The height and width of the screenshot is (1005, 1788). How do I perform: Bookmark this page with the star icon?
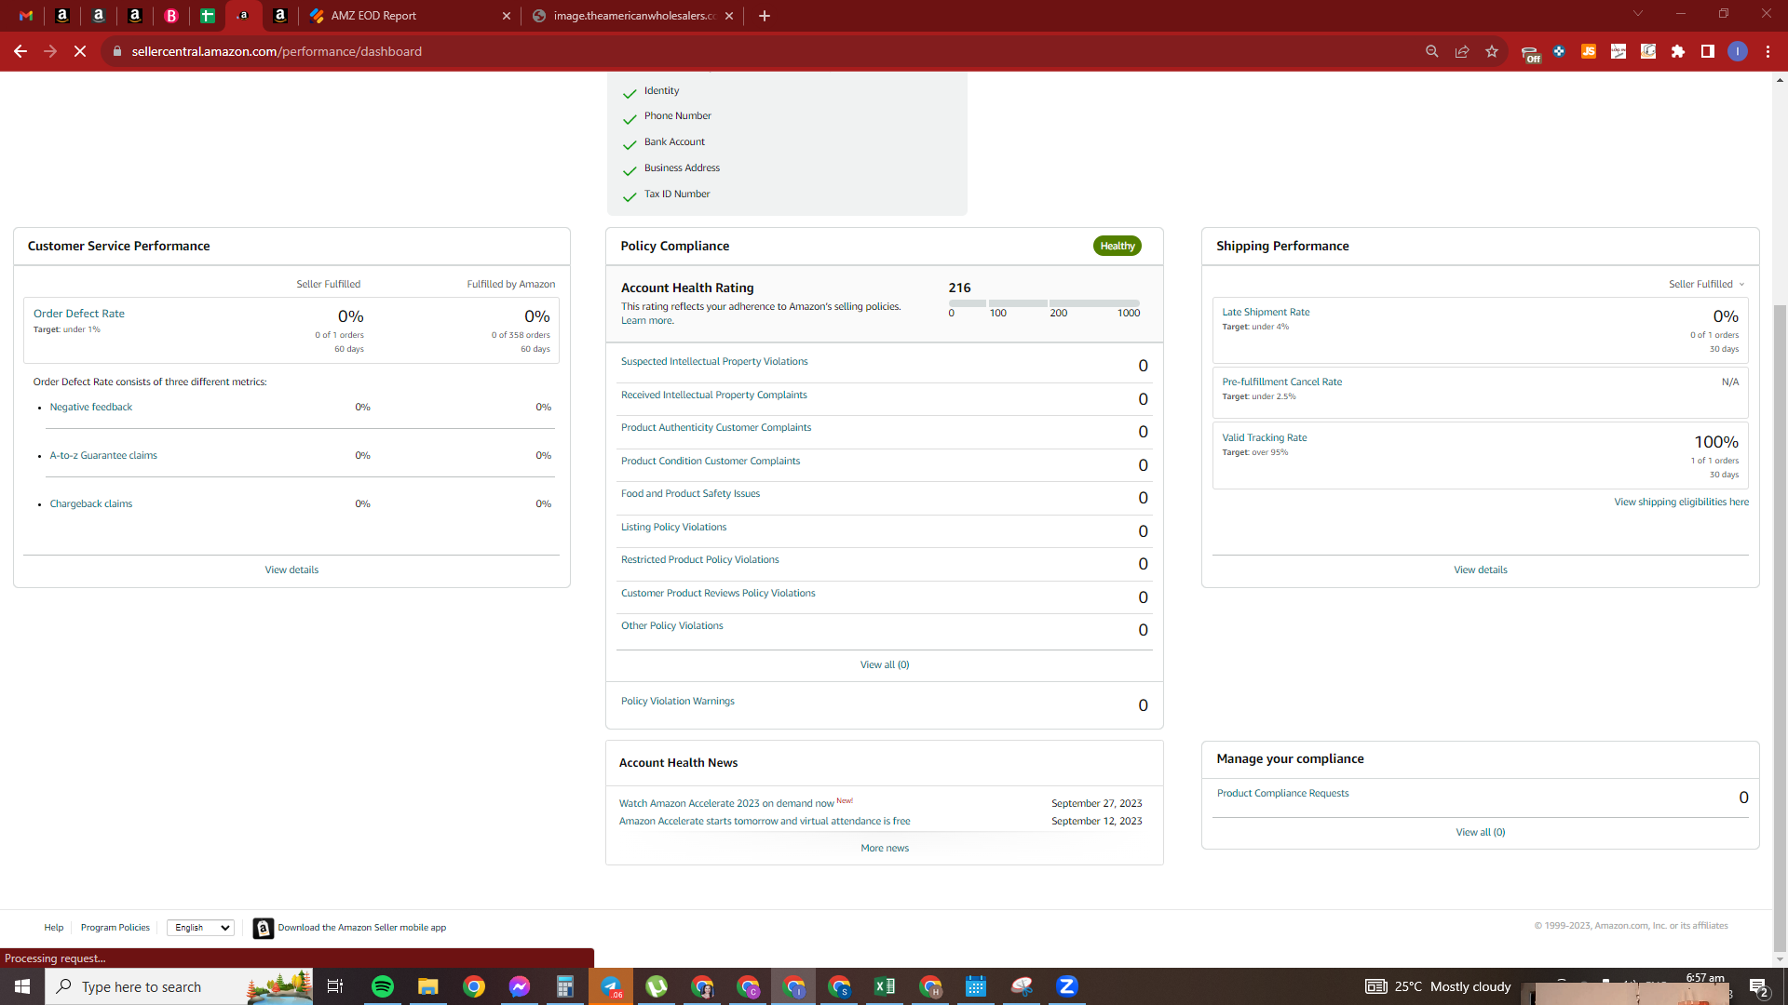point(1492,51)
